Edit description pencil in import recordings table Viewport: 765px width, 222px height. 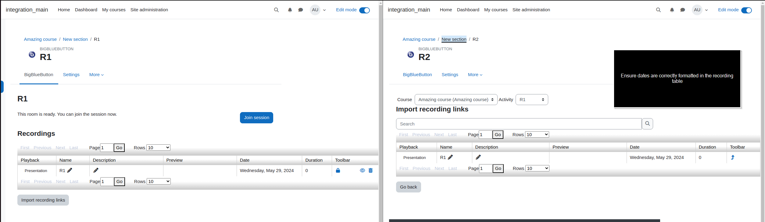tap(478, 157)
